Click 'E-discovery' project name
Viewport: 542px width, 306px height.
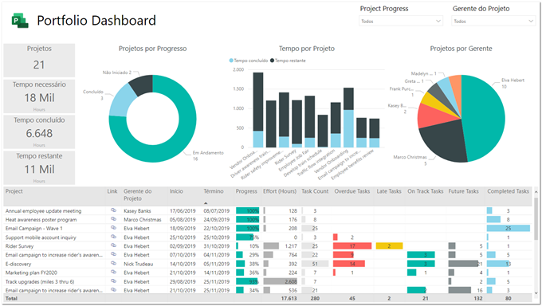[18, 264]
